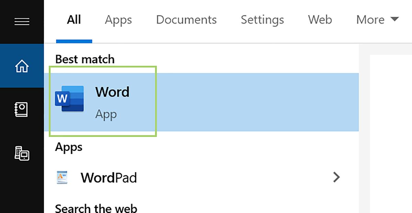Click the notebook/journal sidebar icon
This screenshot has width=412, height=213.
[x=22, y=109]
